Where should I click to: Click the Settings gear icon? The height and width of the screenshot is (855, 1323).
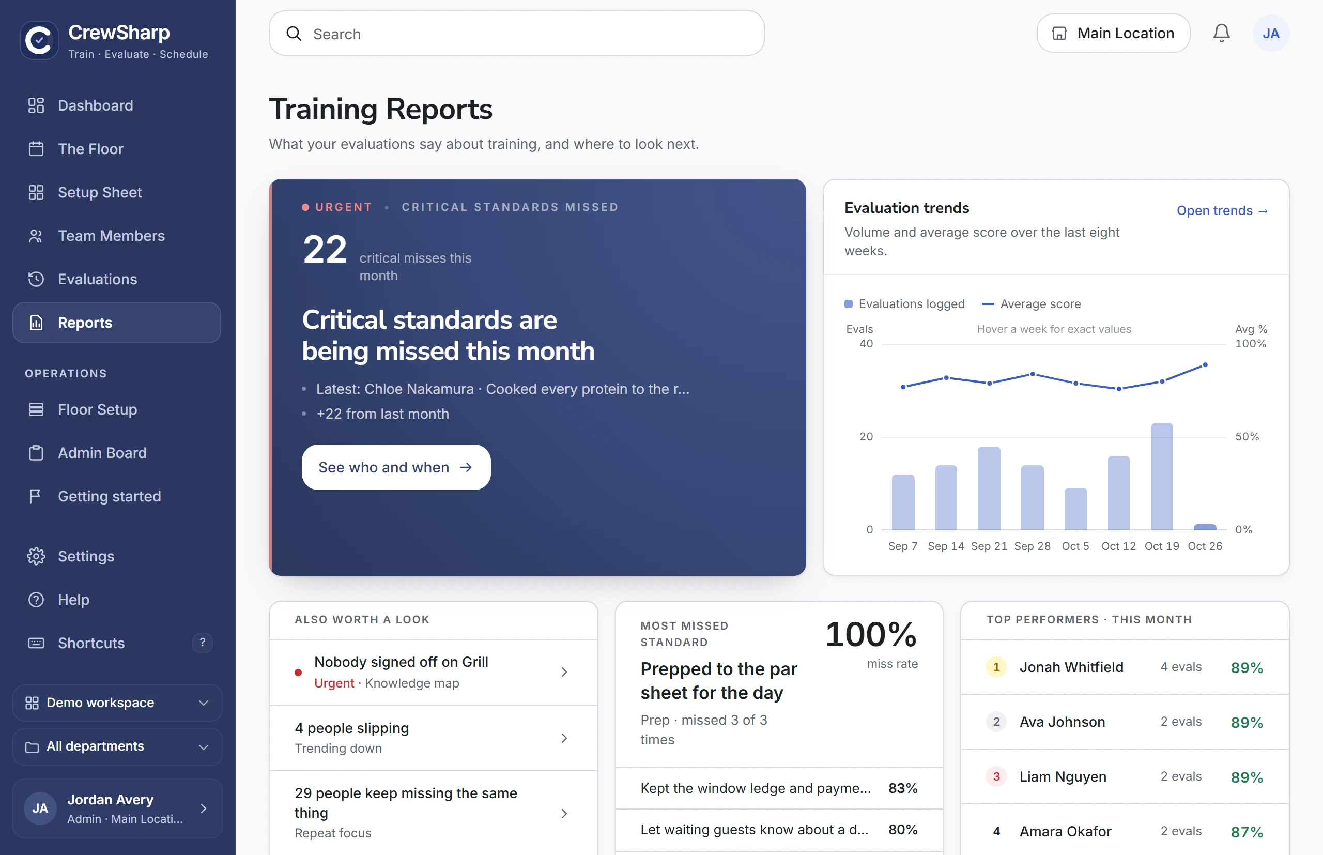[x=36, y=556]
